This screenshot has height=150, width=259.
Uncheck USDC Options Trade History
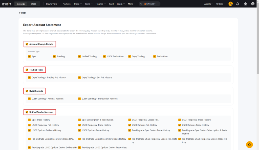[79, 130]
